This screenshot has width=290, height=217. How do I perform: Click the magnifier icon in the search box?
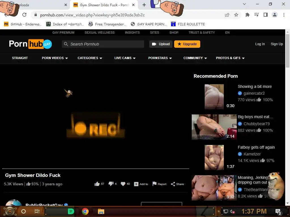tap(66, 44)
